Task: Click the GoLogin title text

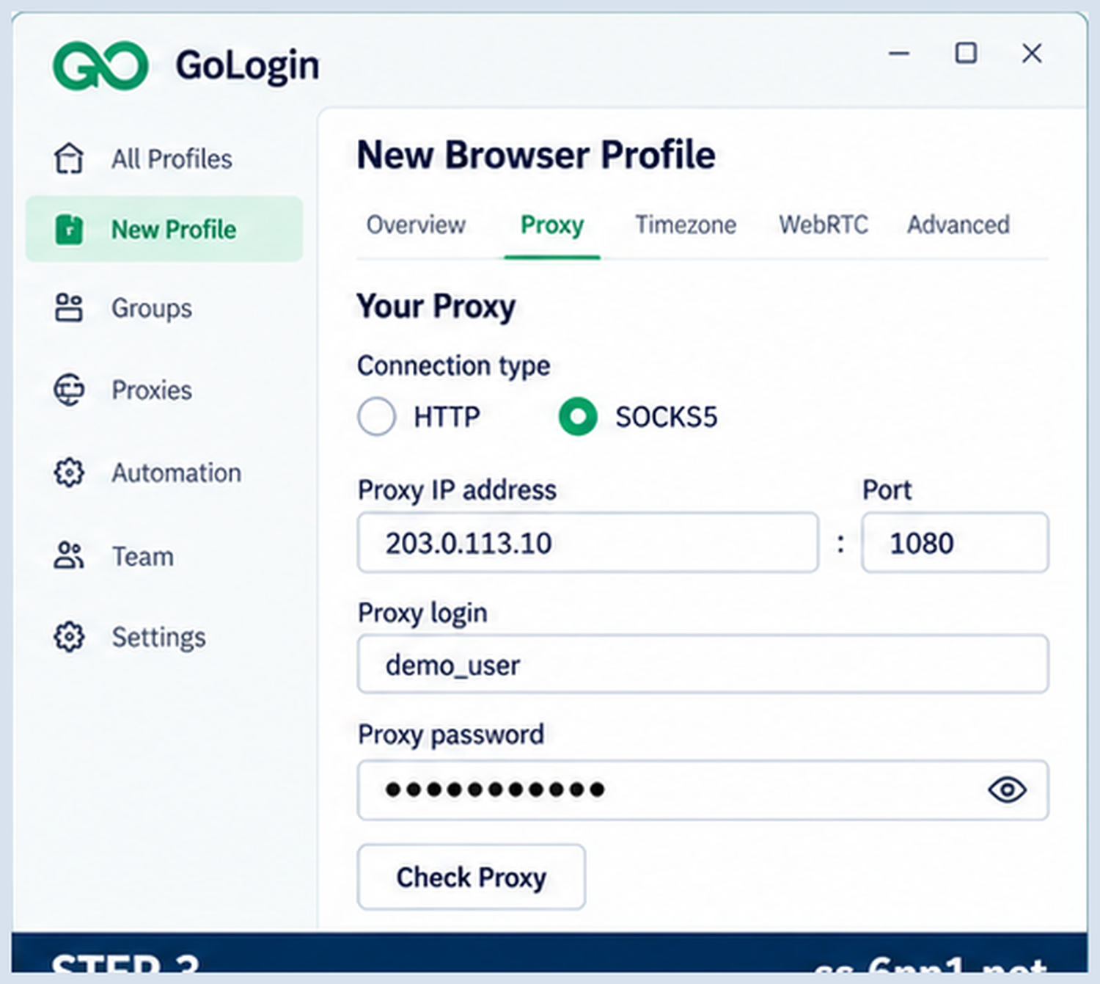Action: click(247, 66)
